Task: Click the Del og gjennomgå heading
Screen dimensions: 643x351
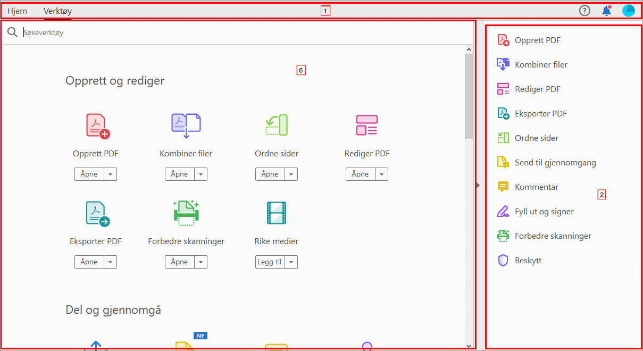Action: pyautogui.click(x=113, y=310)
